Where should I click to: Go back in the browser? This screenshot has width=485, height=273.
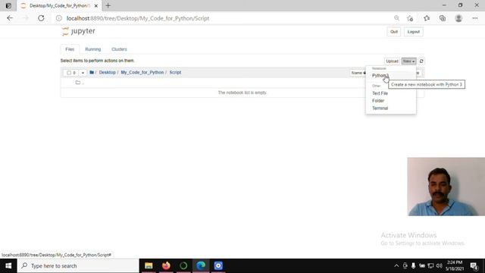pos(10,18)
